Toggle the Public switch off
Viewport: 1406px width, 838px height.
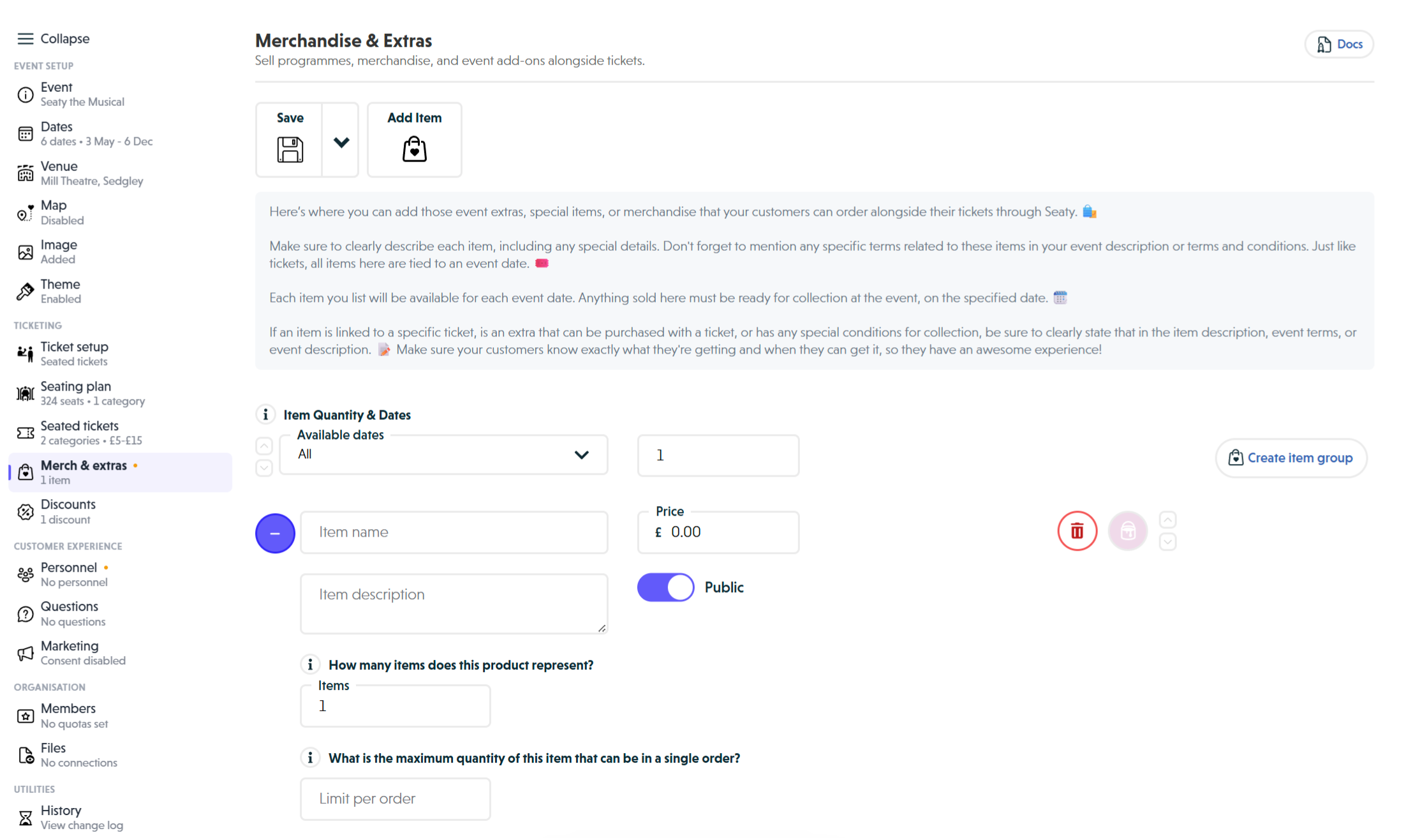(x=665, y=587)
